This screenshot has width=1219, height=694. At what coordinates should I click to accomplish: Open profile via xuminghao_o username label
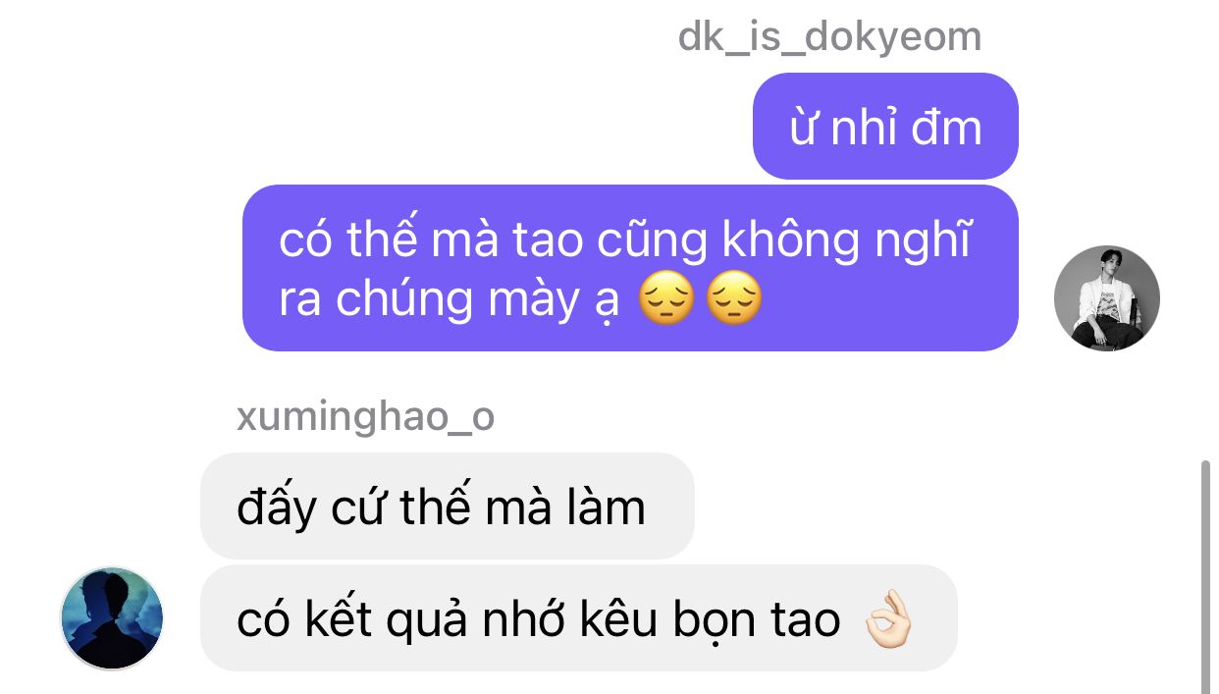click(x=365, y=417)
